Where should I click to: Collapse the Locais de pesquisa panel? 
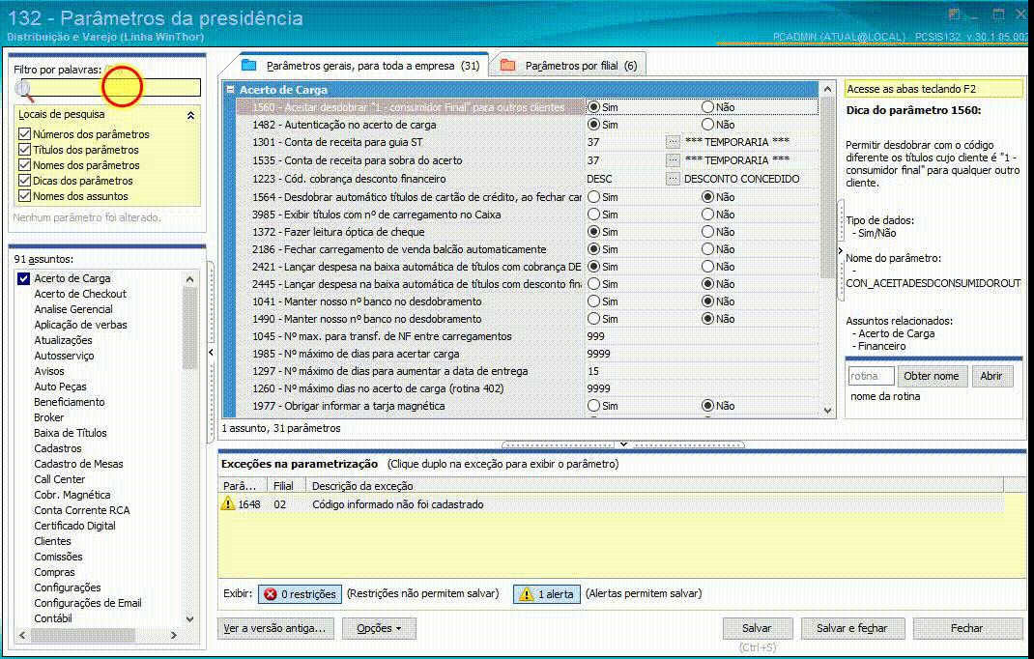190,115
